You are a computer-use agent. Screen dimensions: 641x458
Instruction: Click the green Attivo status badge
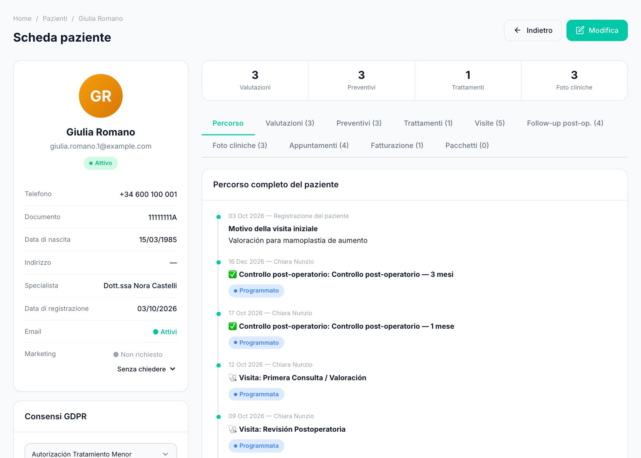[x=101, y=163]
